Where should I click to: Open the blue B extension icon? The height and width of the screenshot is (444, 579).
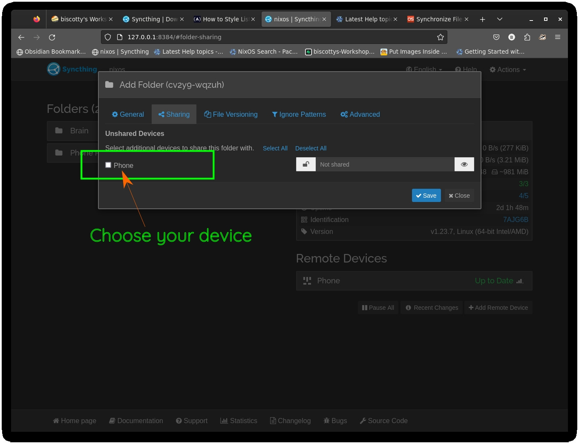point(512,37)
